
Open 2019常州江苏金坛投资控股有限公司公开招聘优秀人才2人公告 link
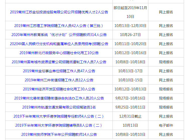(x=59, y=12)
